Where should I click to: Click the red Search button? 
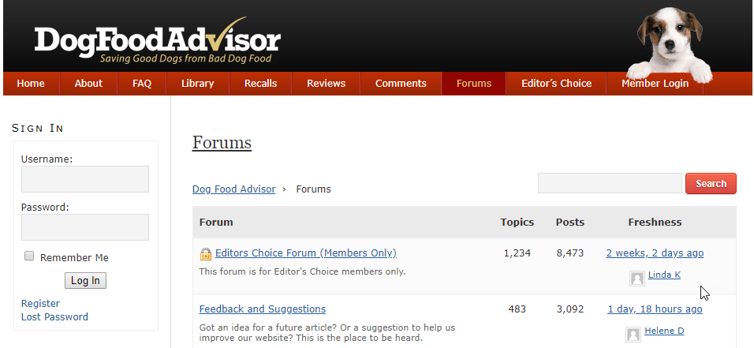point(711,183)
